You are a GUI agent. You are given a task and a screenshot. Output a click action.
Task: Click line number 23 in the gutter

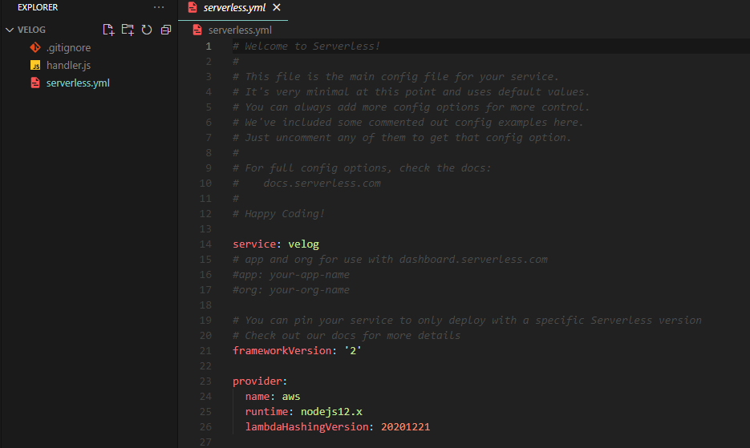coord(205,381)
